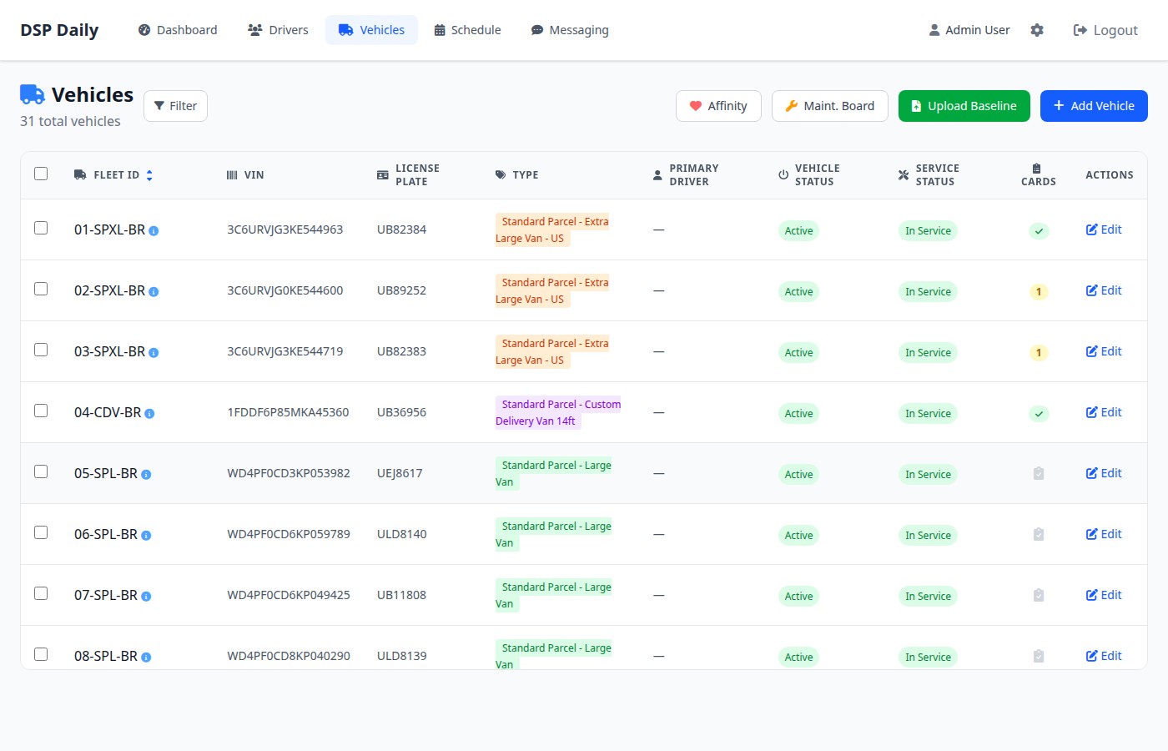Image resolution: width=1168 pixels, height=751 pixels.
Task: Click the Active status pill for 05-SPL-BR
Action: 798,473
